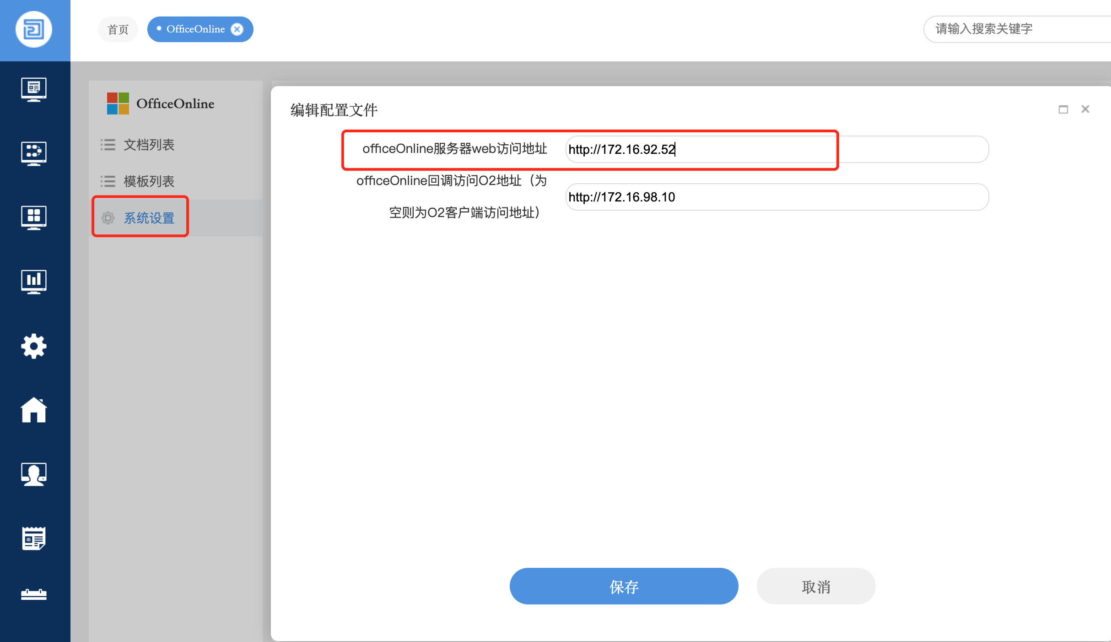Open the calendar document icon in sidebar
The image size is (1111, 642).
point(34,538)
